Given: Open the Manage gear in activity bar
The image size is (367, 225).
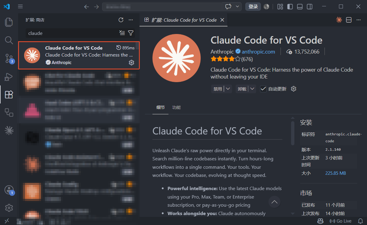Looking at the screenshot, I should (x=9, y=208).
